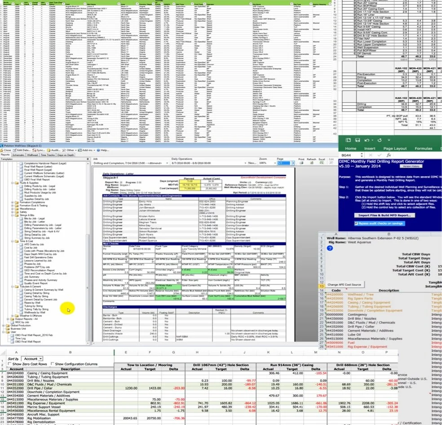This screenshot has width=442, height=425.
Task: Open the Sort by Account dropdown
Action: coord(33,358)
